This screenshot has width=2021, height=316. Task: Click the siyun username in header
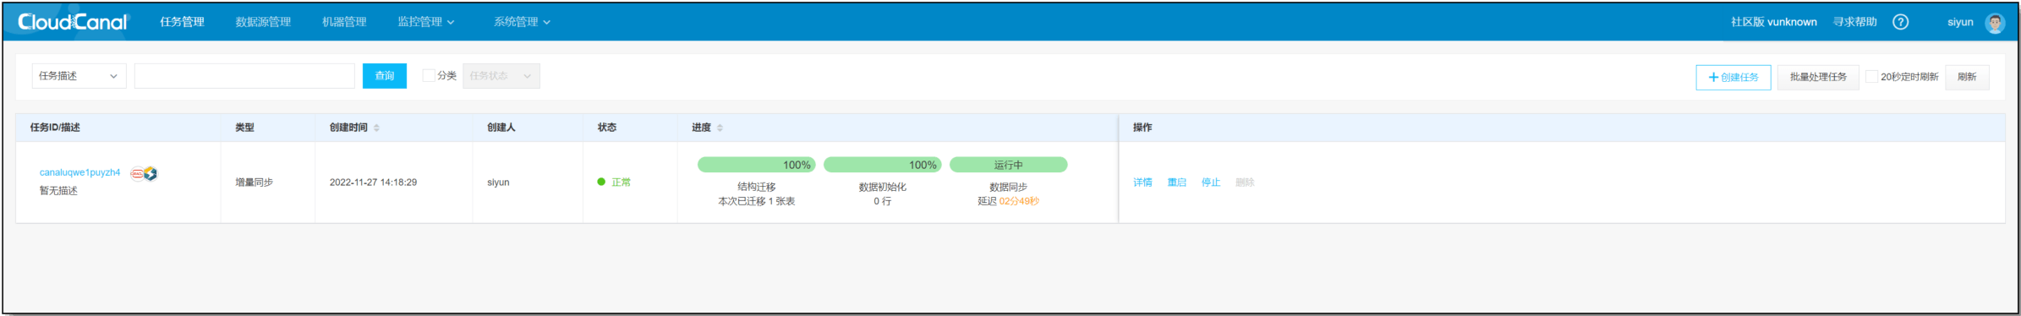coord(1960,22)
